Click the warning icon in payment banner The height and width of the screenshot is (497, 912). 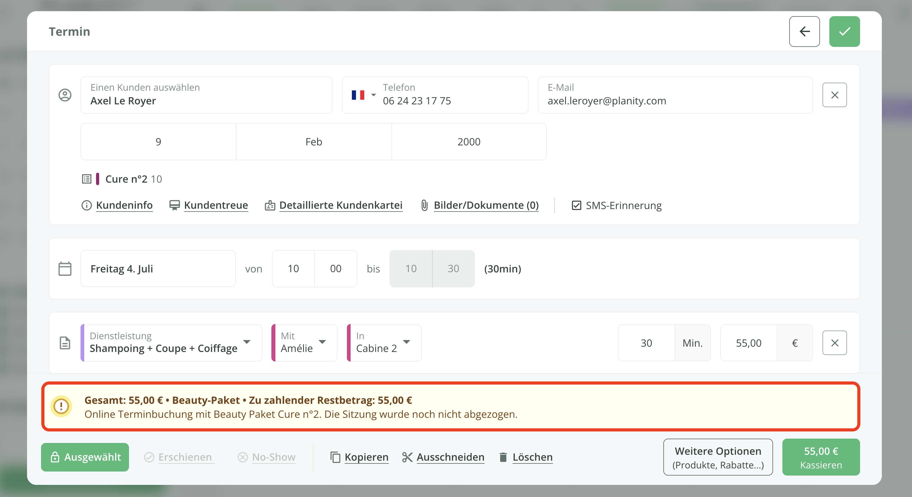(61, 406)
